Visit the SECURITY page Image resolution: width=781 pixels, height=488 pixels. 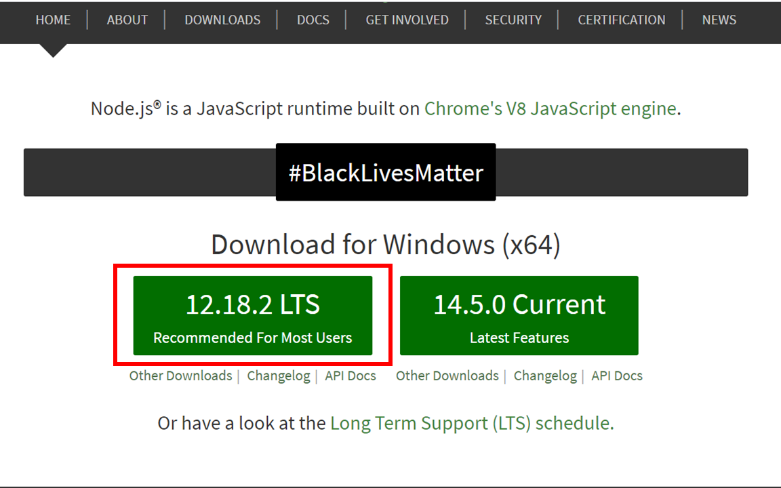513,20
